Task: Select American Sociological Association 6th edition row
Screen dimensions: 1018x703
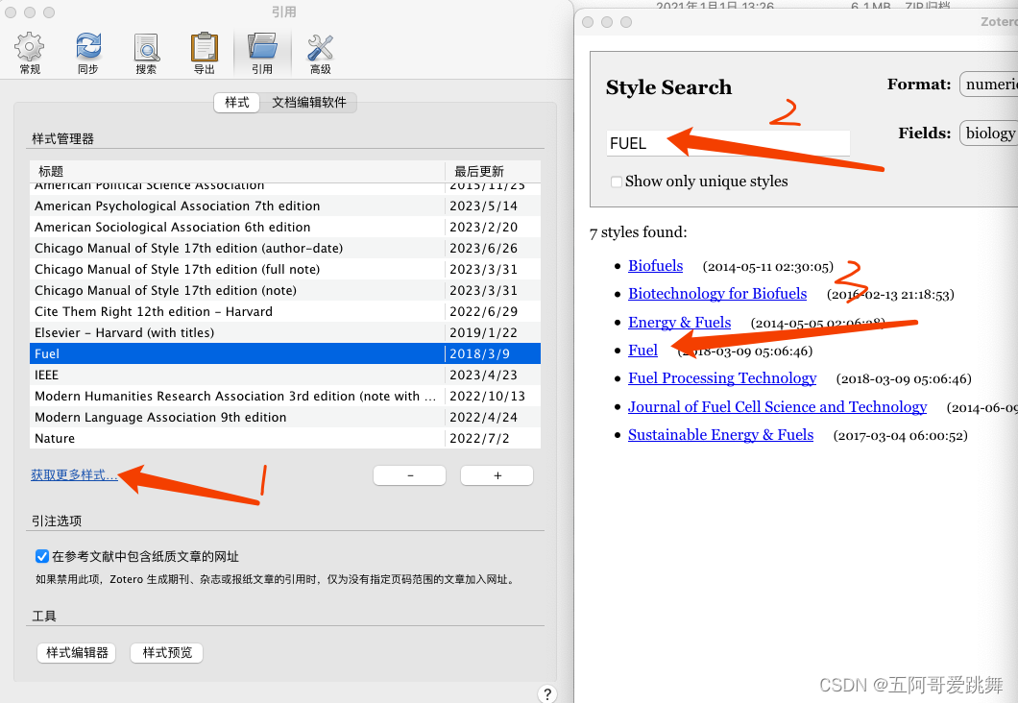Action: point(285,228)
